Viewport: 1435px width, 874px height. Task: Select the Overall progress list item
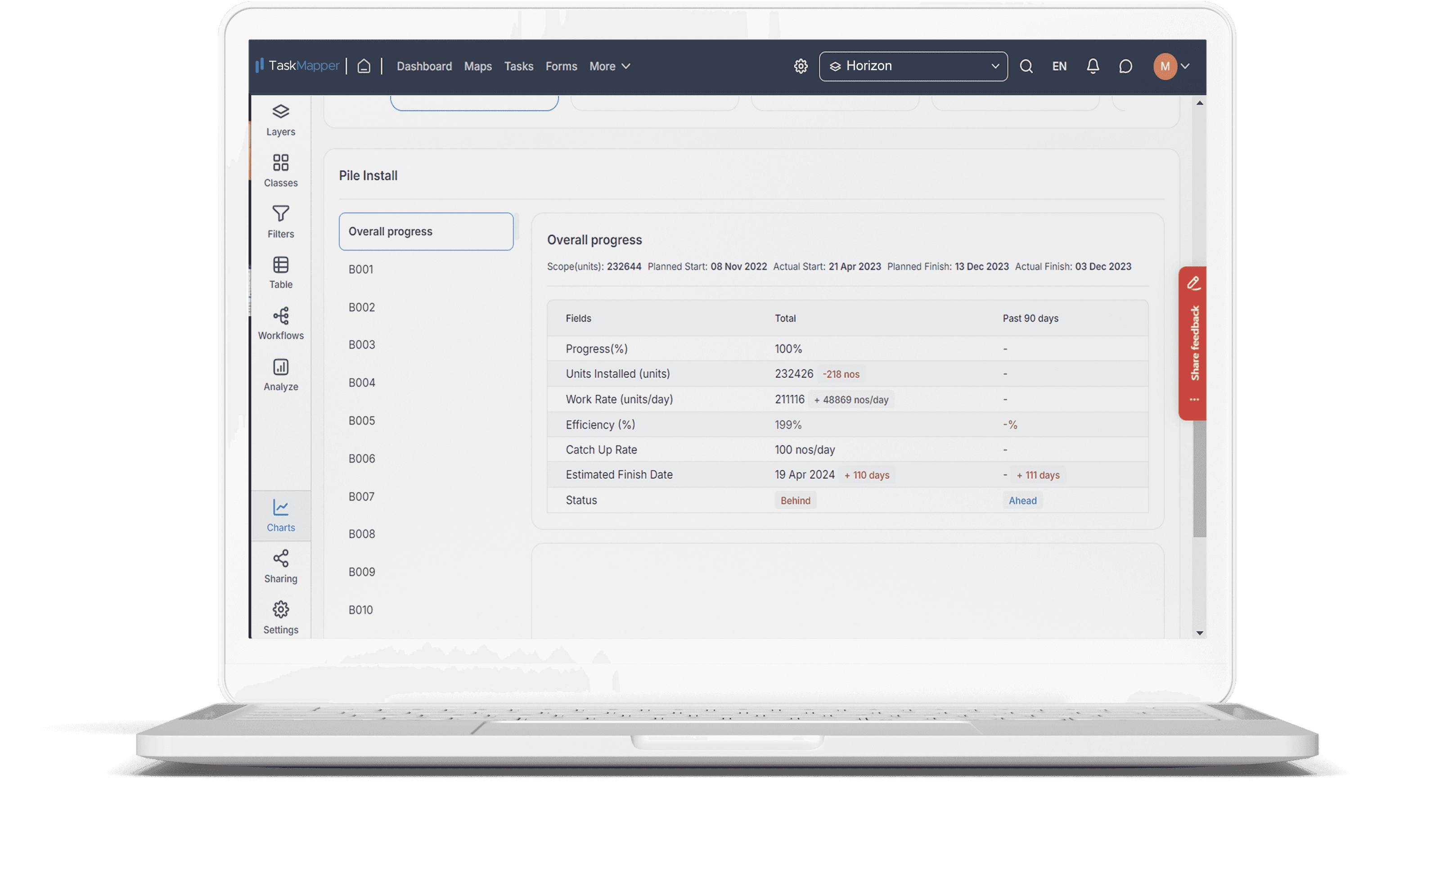pos(426,231)
